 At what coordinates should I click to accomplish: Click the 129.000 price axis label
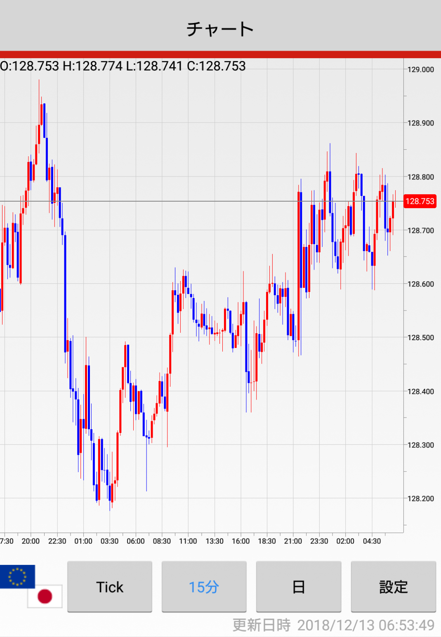[420, 70]
